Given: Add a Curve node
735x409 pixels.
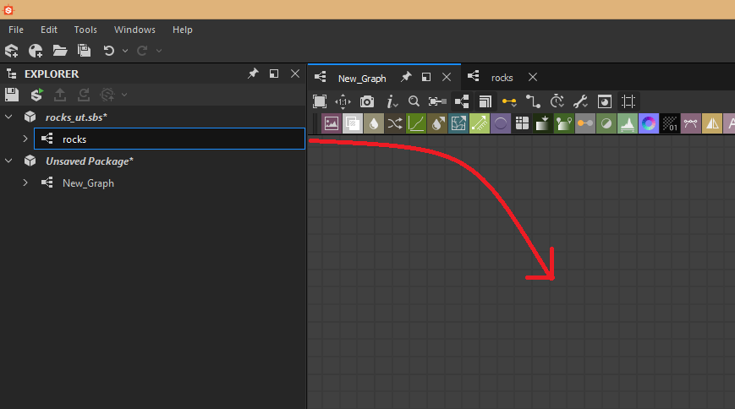Looking at the screenshot, I should click(x=416, y=123).
